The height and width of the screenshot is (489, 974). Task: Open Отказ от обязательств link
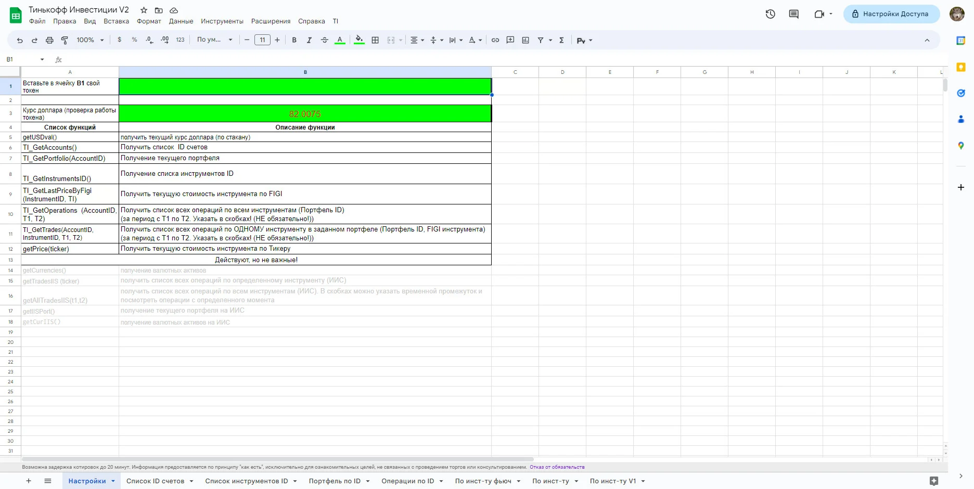557,467
